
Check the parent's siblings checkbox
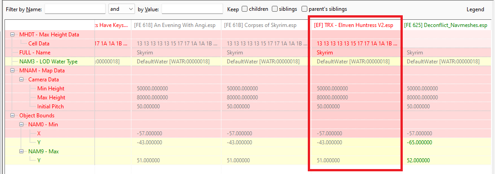coord(304,9)
